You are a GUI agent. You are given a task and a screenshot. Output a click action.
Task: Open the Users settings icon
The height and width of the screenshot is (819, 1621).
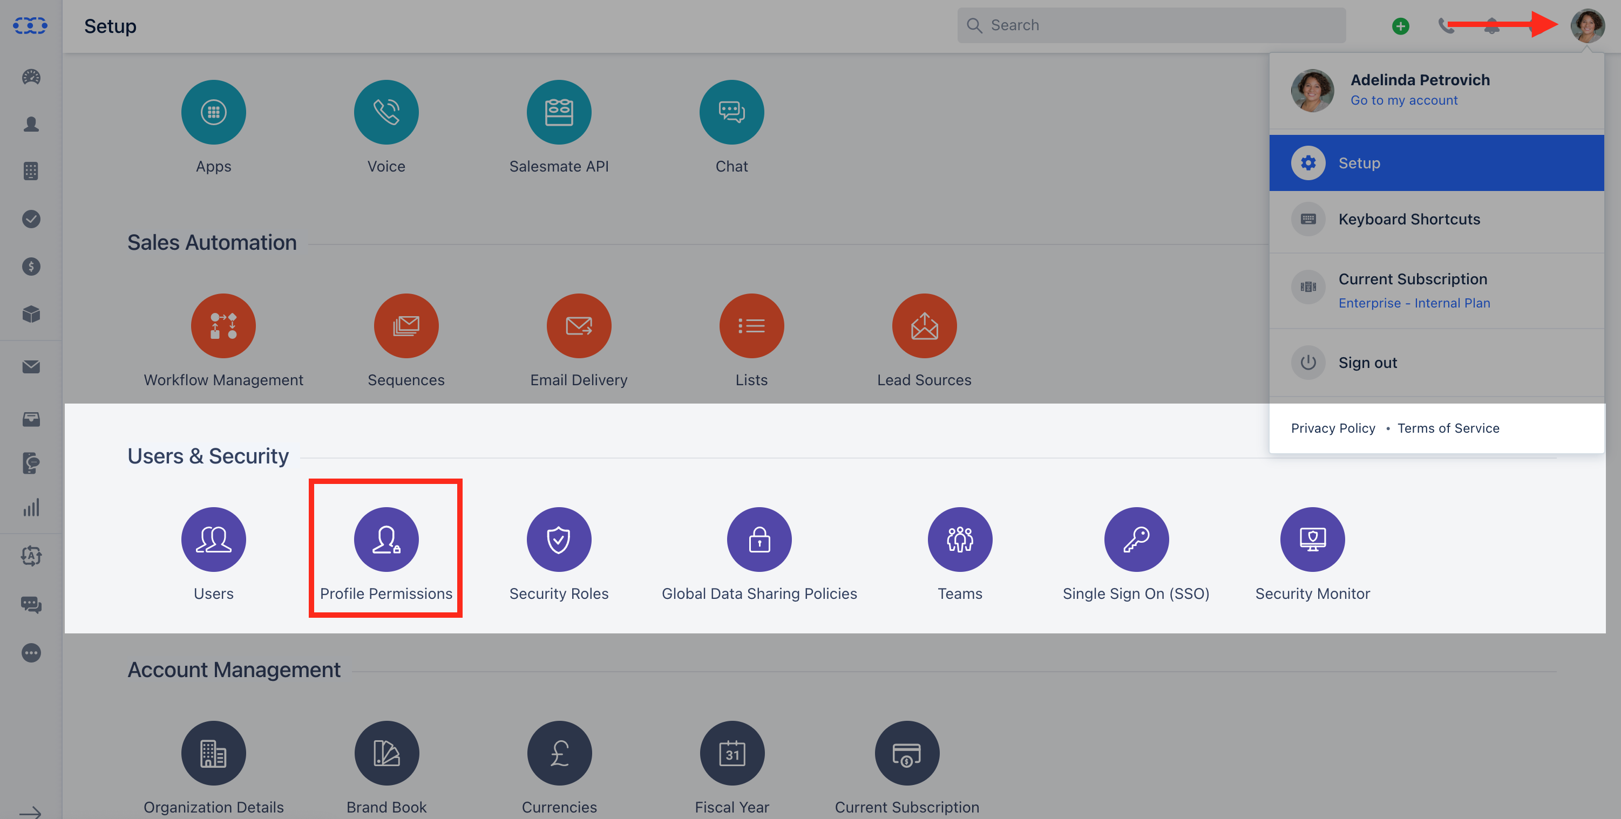pos(213,540)
